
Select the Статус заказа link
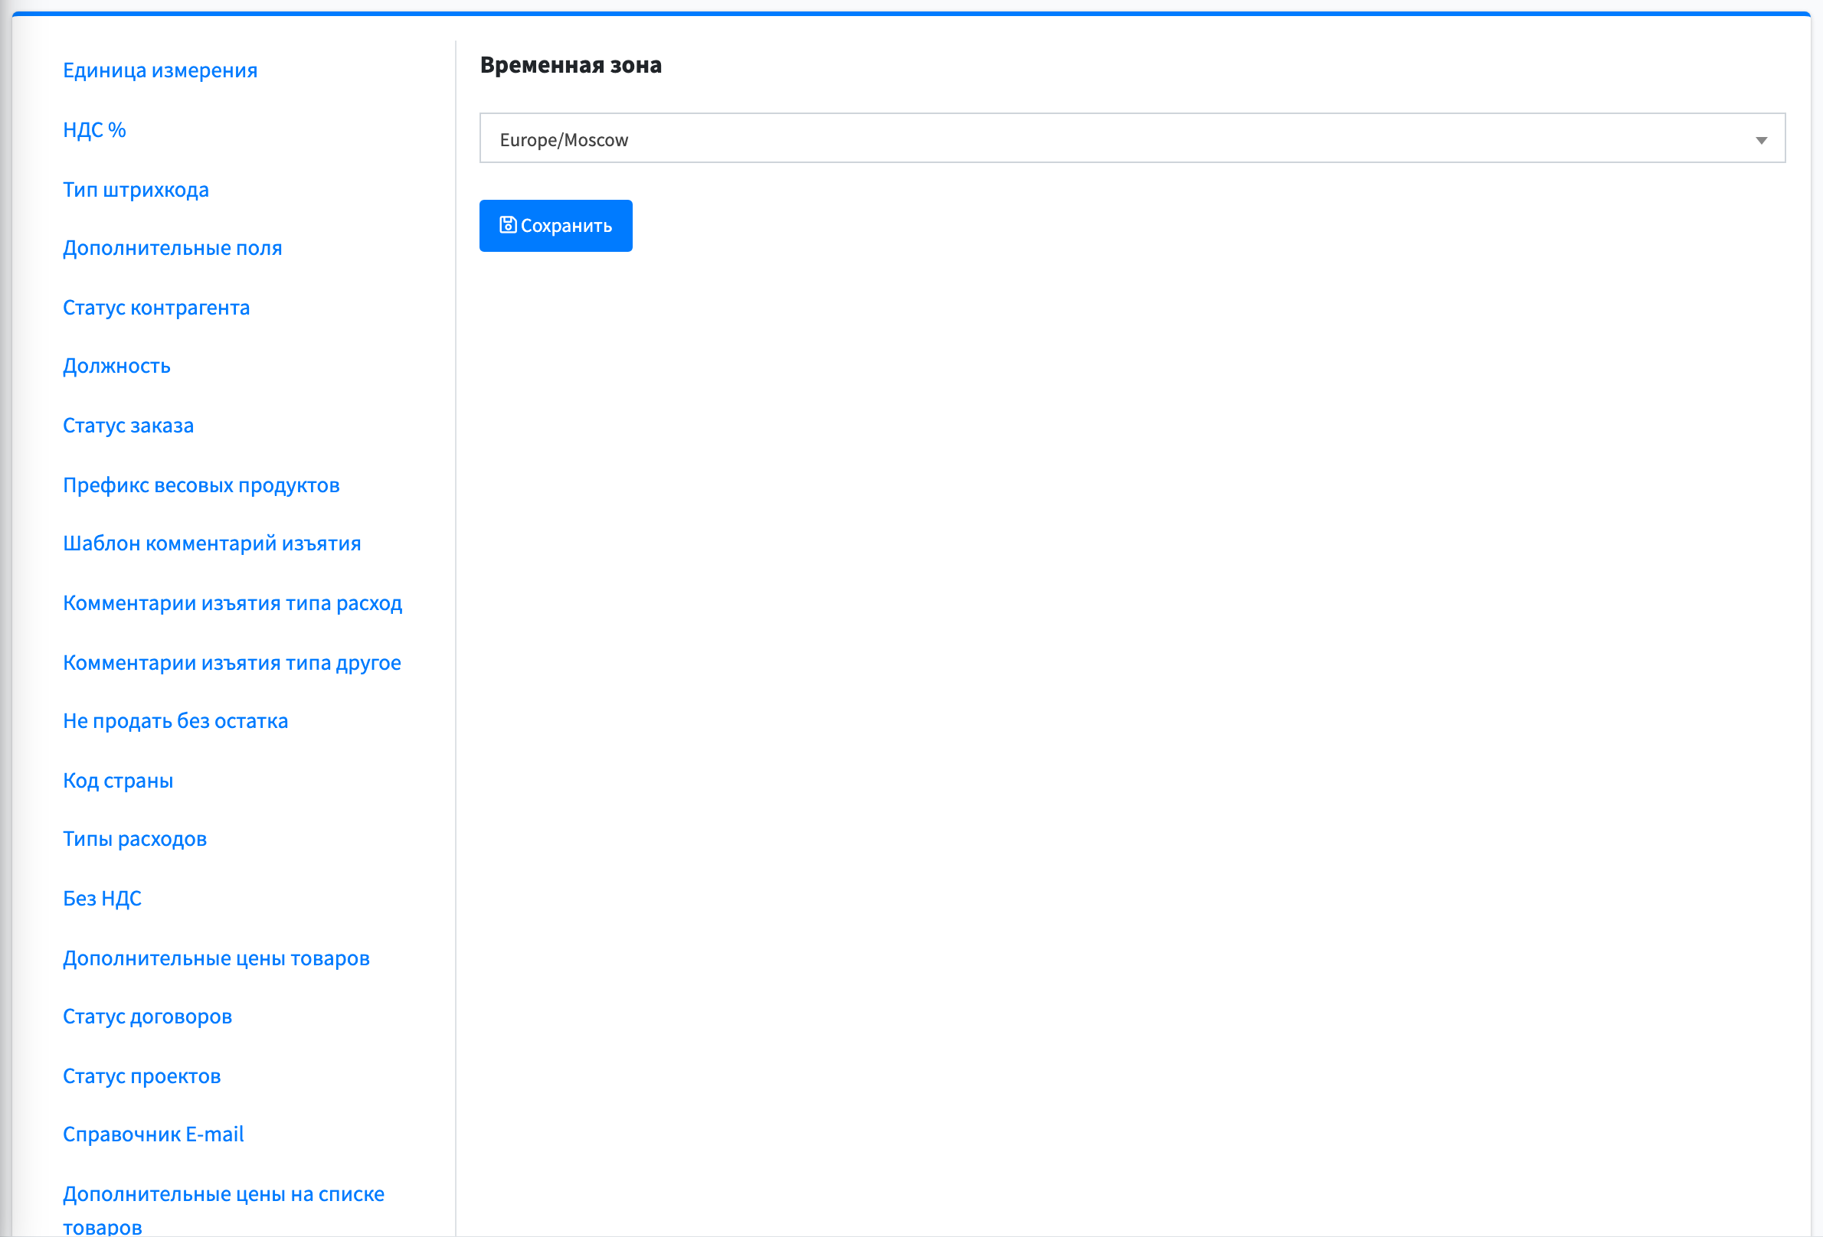point(129,425)
